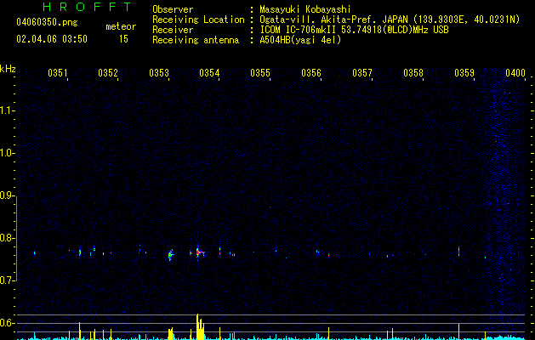Click the 1.0 kHz axis label
535x340 pixels.
7,153
